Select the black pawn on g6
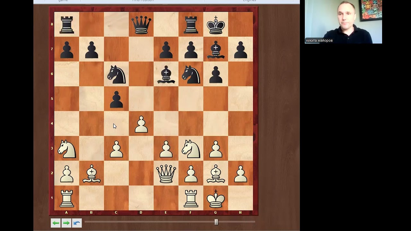 click(215, 74)
